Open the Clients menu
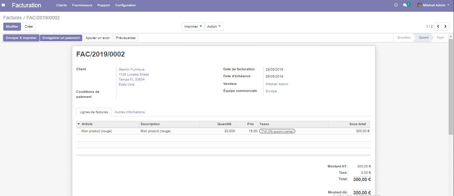Image resolution: width=454 pixels, height=196 pixels. (62, 5)
